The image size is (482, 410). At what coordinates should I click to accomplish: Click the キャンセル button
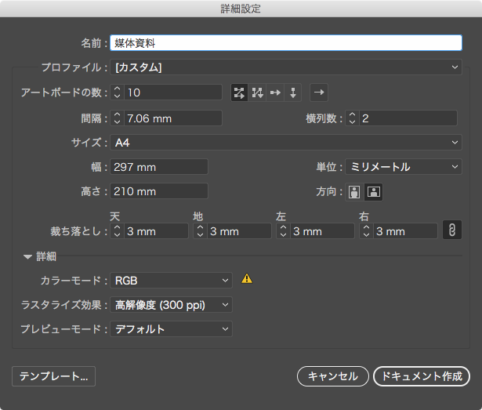332,376
